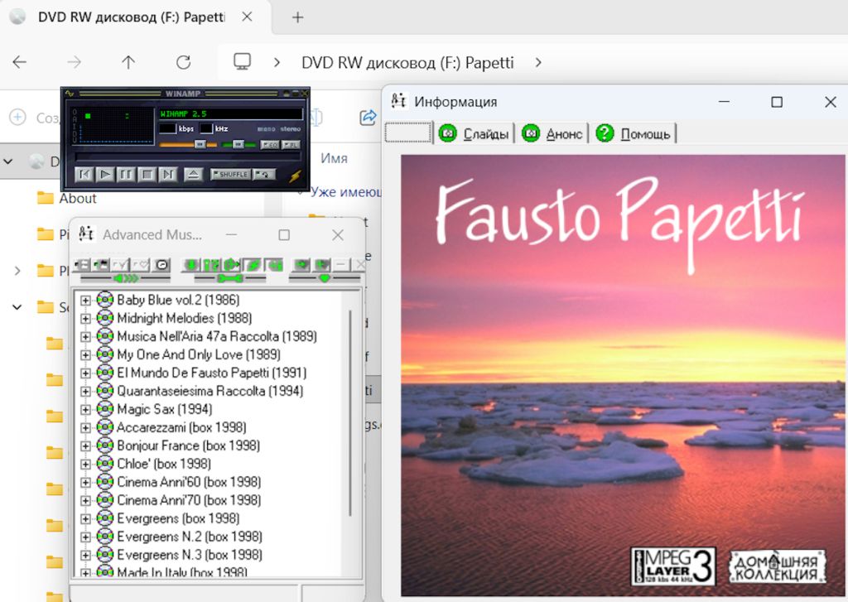Click Winamp's eject button to open a file
The image size is (848, 602).
pos(193,174)
